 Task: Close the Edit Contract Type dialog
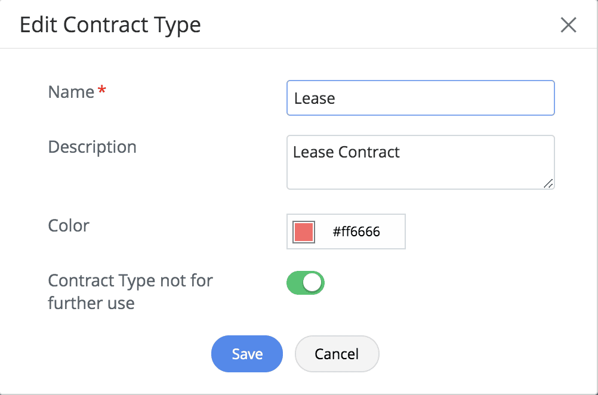coord(568,25)
